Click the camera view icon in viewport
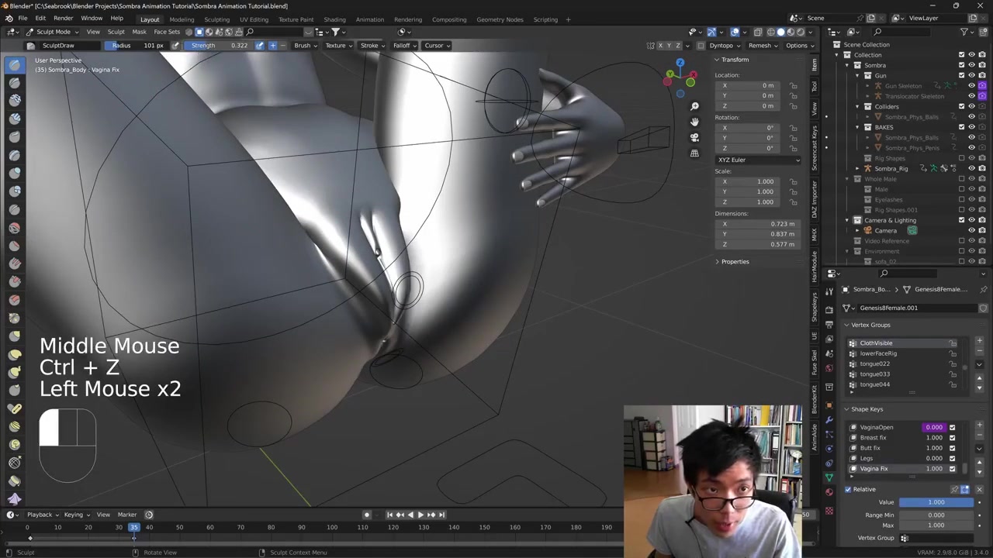This screenshot has height=558, width=993. coord(694,137)
